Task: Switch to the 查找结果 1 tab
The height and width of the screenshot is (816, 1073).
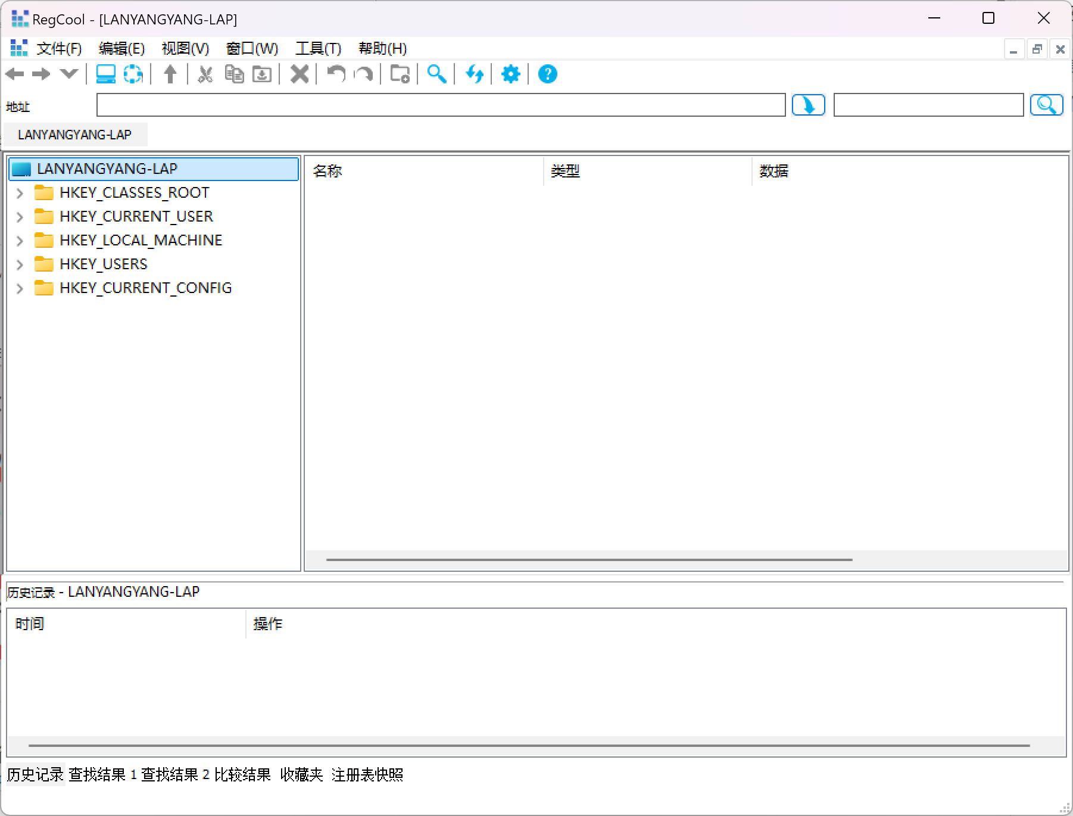Action: [102, 774]
